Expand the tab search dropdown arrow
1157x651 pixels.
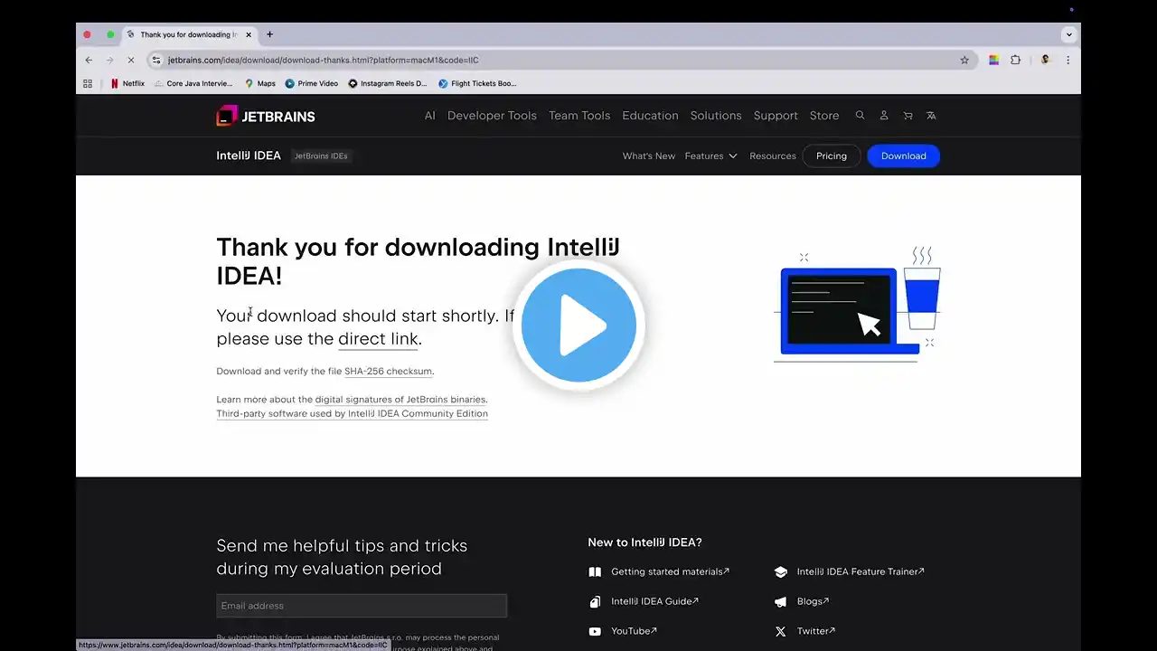tap(1069, 34)
